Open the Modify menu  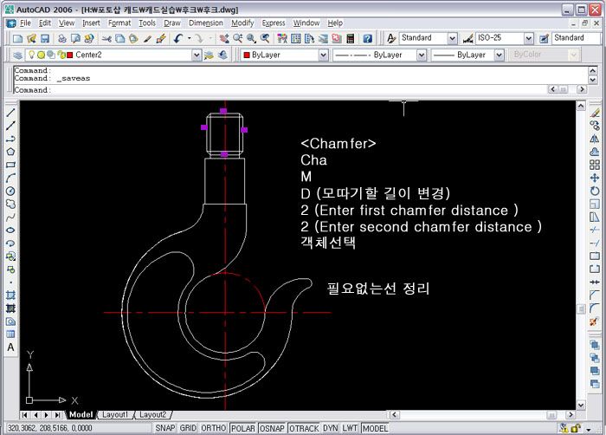click(242, 23)
